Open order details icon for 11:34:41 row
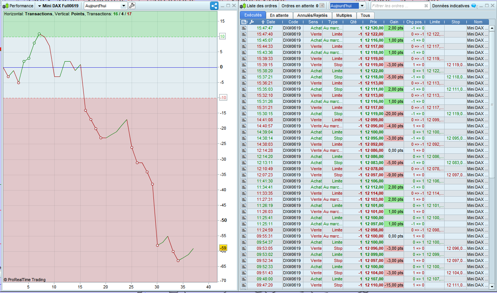 click(244, 187)
